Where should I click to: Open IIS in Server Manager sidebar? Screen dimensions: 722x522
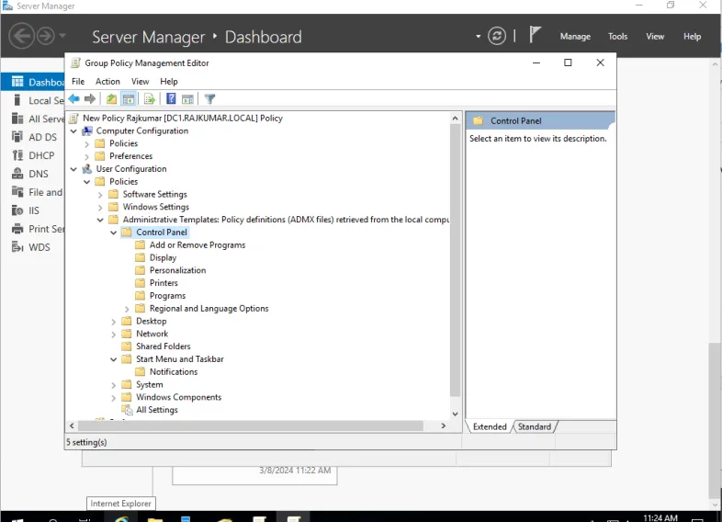(26, 210)
